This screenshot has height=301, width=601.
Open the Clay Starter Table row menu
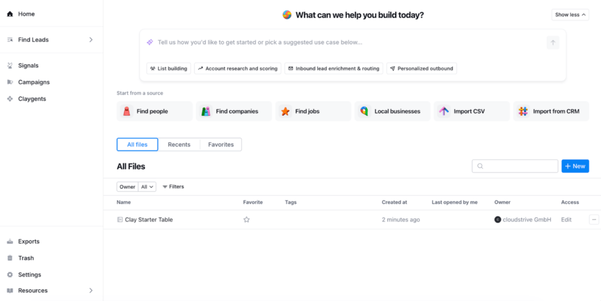[594, 220]
